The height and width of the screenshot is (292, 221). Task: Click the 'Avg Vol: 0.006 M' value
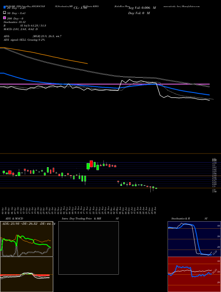142,8
